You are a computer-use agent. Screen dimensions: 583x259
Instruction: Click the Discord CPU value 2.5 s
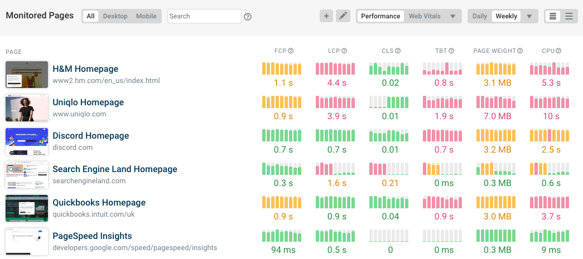click(551, 150)
